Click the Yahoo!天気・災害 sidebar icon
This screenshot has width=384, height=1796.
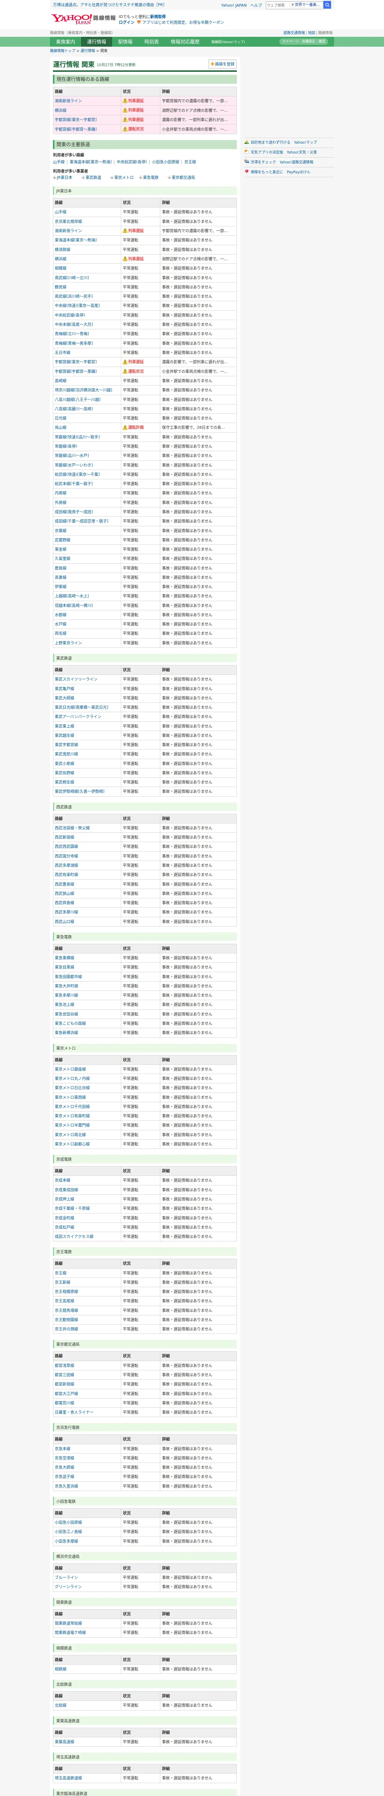pyautogui.click(x=247, y=152)
